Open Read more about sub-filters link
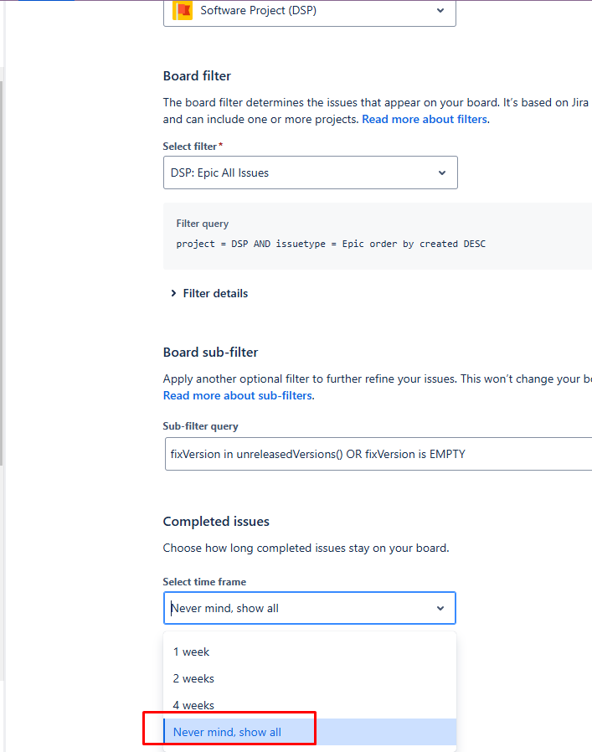The image size is (592, 752). pos(239,395)
